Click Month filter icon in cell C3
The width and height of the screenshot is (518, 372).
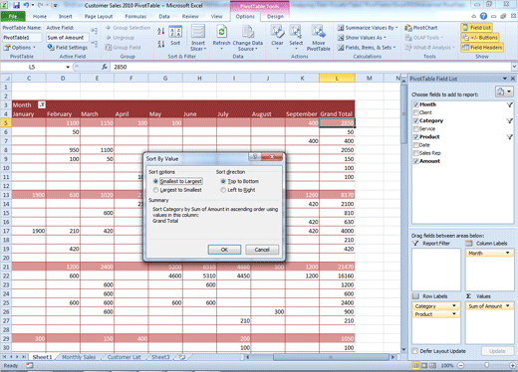click(x=42, y=105)
